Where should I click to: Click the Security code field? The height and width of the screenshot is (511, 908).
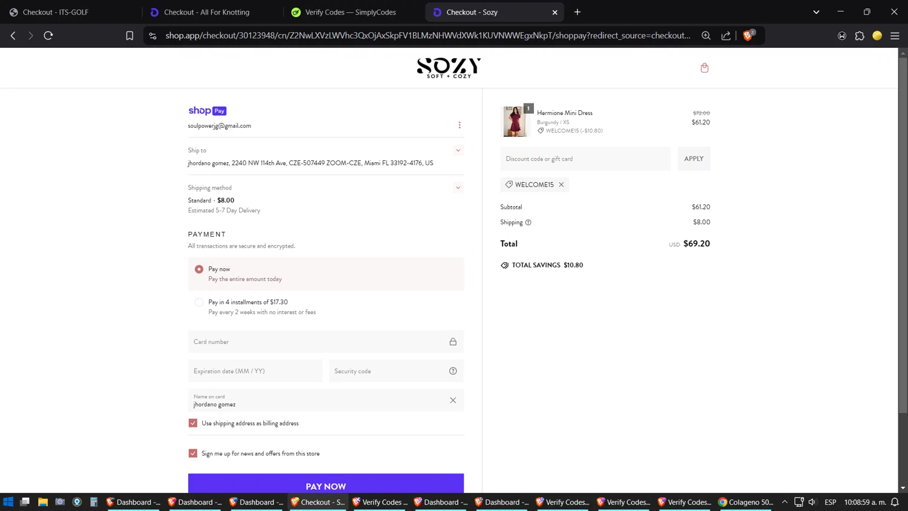396,371
